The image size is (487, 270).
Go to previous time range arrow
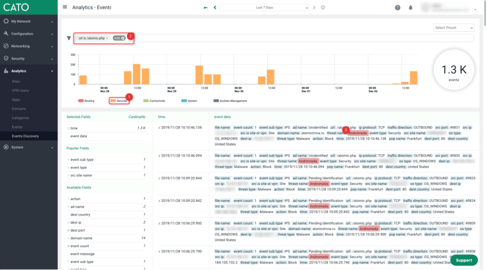215,7
